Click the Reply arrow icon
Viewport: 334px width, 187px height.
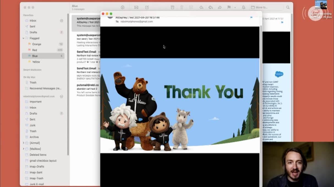coord(201,7)
